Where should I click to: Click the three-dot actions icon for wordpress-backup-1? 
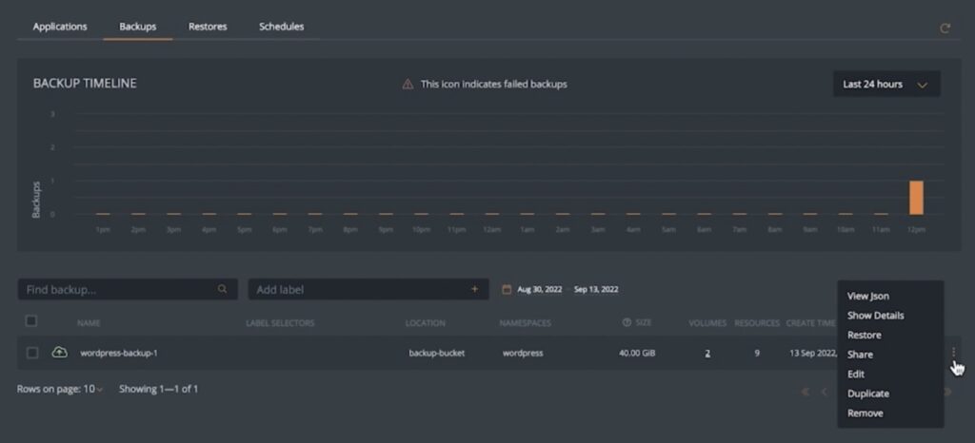point(952,353)
